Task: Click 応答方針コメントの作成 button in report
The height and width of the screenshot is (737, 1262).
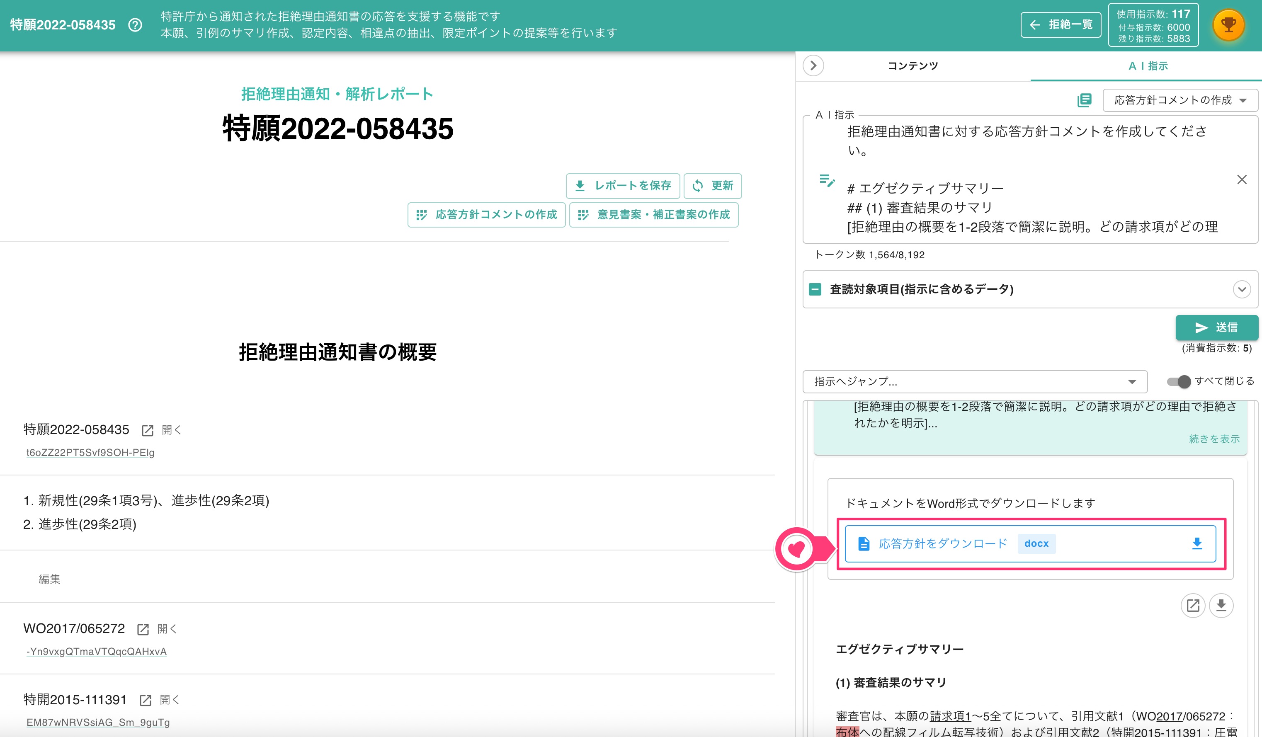Action: click(486, 215)
